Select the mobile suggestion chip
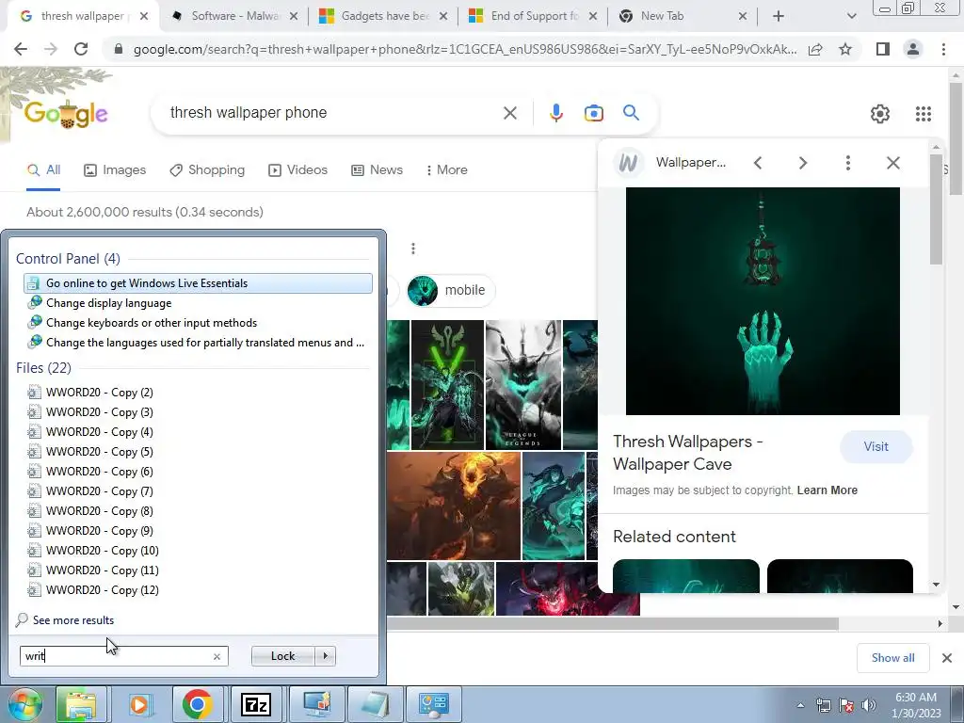 [x=451, y=290]
